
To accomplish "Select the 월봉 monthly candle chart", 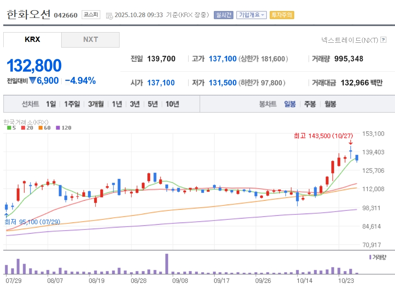I will point(330,104).
